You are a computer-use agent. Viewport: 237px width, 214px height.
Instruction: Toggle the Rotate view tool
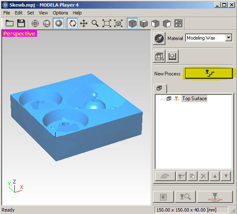click(72, 24)
